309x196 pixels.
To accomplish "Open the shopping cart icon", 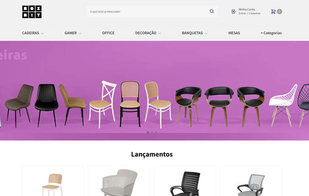I will [273, 11].
